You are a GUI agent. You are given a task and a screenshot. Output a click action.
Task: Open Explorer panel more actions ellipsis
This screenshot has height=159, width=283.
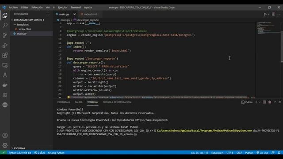[48, 14]
